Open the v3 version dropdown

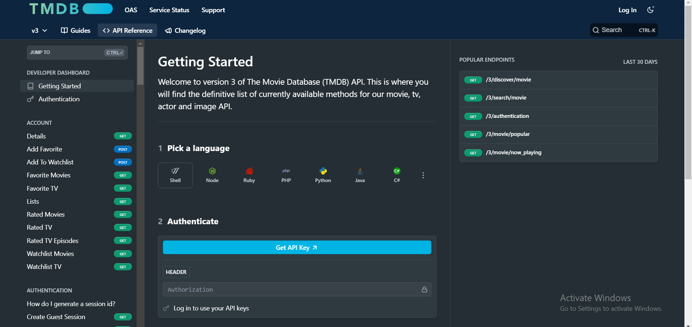(39, 31)
